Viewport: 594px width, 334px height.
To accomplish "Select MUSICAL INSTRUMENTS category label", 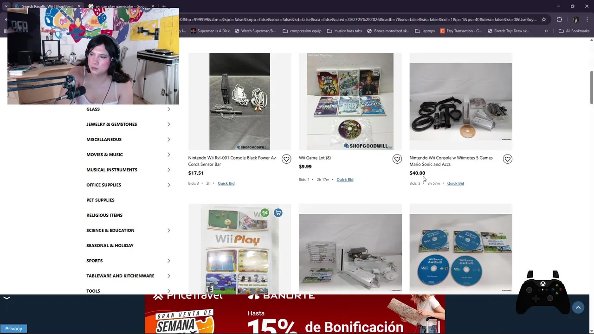I will coord(112,170).
